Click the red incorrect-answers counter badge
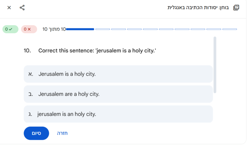The image size is (248, 148). [x=29, y=29]
